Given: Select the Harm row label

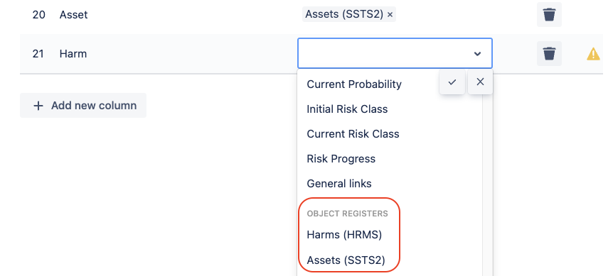Looking at the screenshot, I should pos(73,54).
